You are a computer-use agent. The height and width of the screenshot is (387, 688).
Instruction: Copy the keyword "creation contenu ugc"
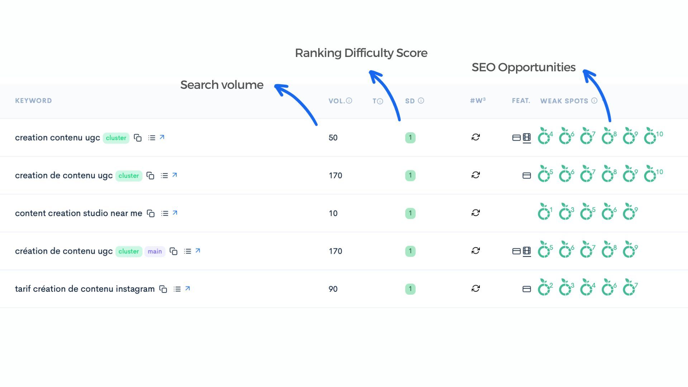tap(138, 138)
